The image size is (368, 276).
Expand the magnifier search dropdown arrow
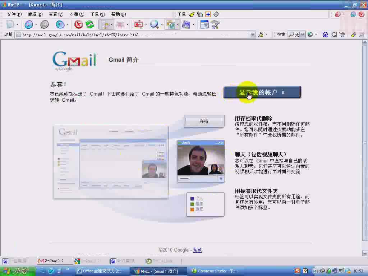click(x=162, y=24)
